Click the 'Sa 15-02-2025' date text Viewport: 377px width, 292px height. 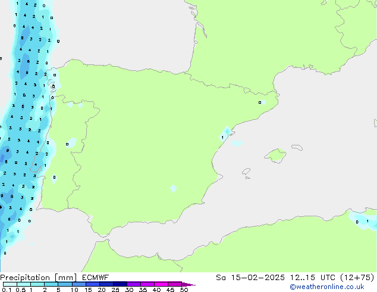point(250,278)
